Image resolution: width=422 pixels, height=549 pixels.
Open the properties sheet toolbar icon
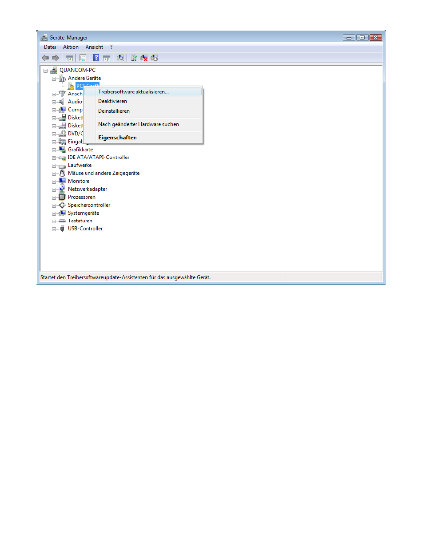coord(83,58)
